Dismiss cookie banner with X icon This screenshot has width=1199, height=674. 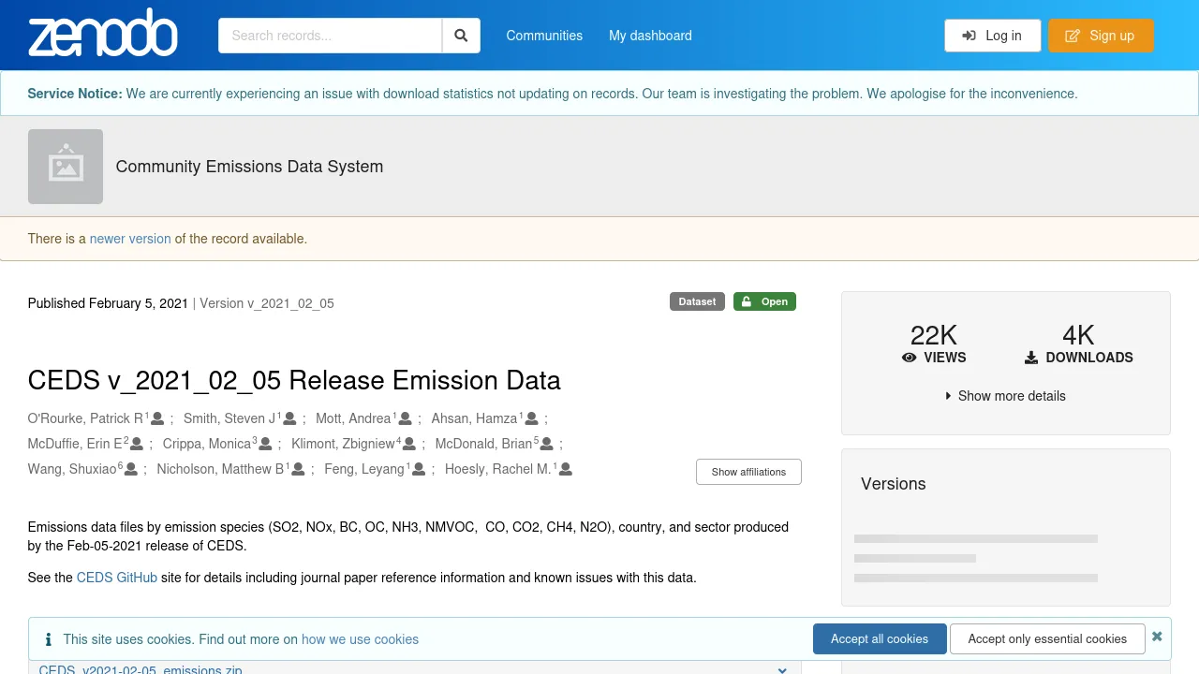coord(1157,637)
